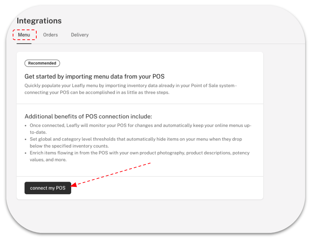Viewport: 315px width, 241px height.
Task: Click the 'Additional benefits of POS connection' heading
Action: 88,116
